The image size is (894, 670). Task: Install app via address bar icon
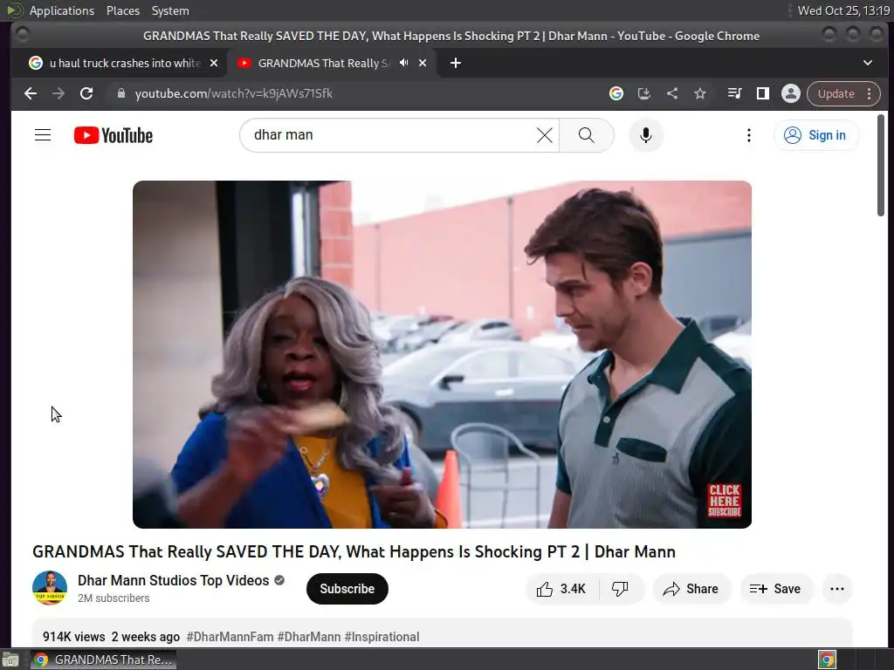(x=643, y=93)
